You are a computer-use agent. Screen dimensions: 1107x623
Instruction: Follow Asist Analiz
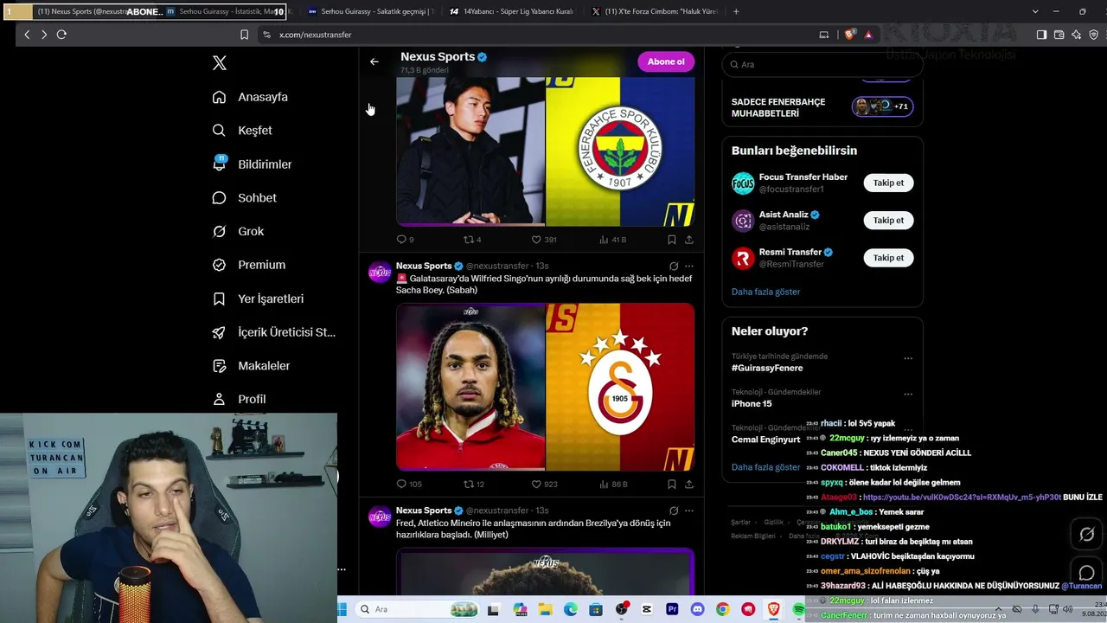point(888,220)
